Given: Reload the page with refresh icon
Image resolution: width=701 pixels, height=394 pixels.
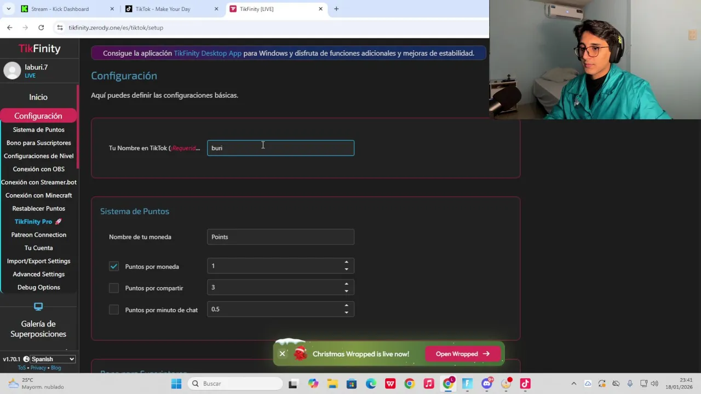Looking at the screenshot, I should click(41, 27).
